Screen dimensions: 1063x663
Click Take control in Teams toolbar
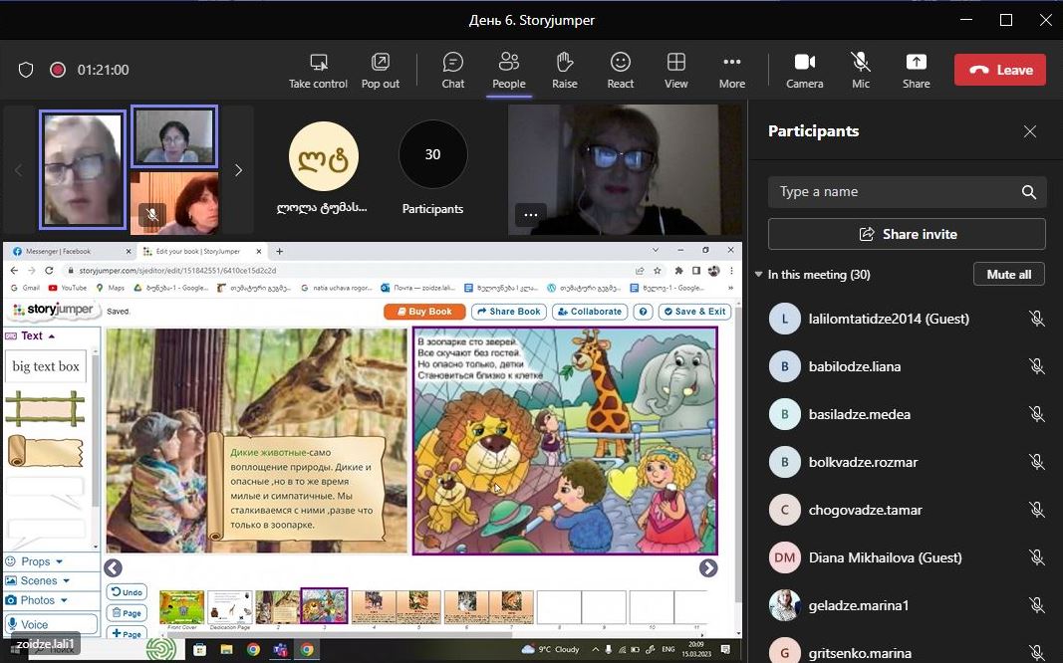point(318,71)
